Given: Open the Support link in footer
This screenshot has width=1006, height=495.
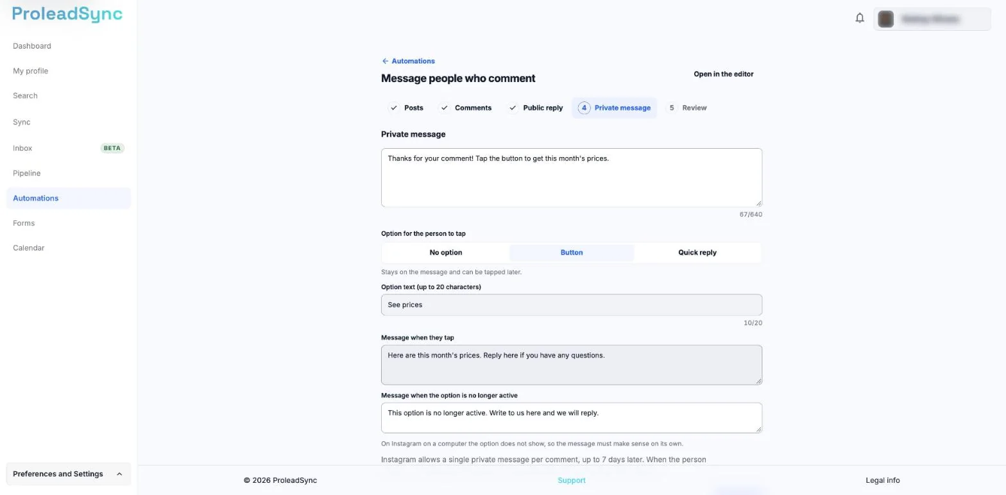Looking at the screenshot, I should pos(571,480).
